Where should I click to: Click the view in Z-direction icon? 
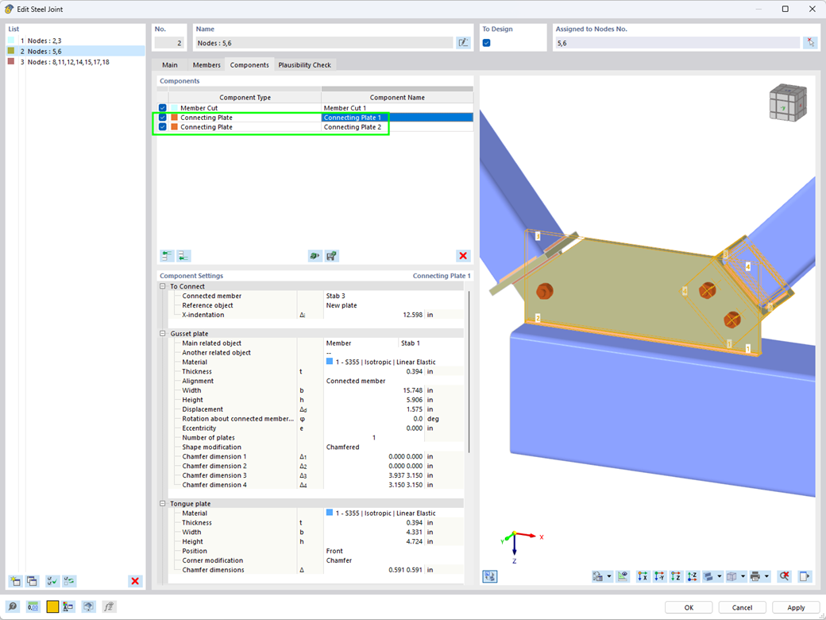tap(677, 575)
